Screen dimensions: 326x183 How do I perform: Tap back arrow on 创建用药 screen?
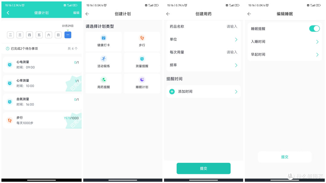(x=168, y=14)
